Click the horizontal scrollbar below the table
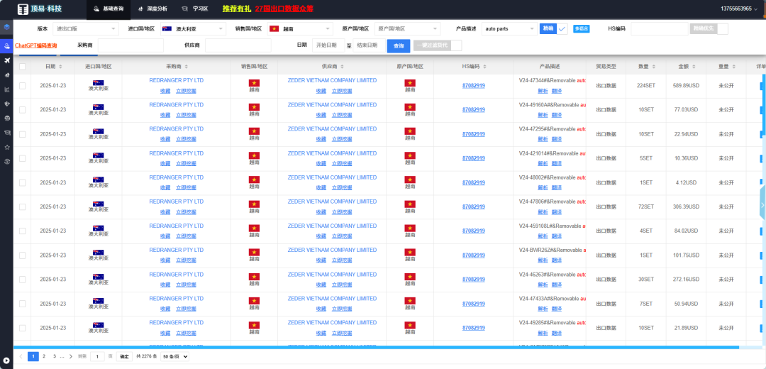The height and width of the screenshot is (369, 766). pyautogui.click(x=376, y=348)
